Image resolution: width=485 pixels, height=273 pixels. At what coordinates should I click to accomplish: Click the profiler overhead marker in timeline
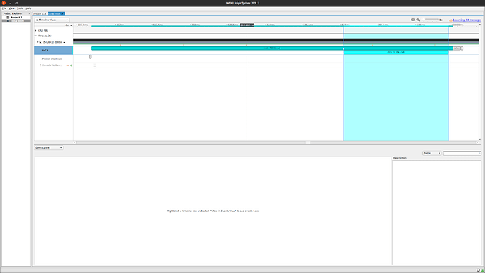(x=90, y=57)
